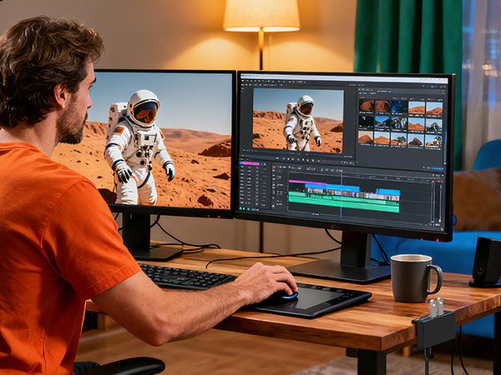The height and width of the screenshot is (375, 501).
Task: Click the magenta clip on the top timeline track
Action: point(307,182)
